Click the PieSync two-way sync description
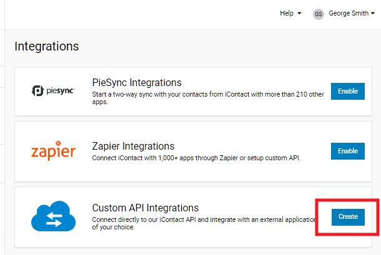This screenshot has width=381, height=255. click(x=208, y=98)
